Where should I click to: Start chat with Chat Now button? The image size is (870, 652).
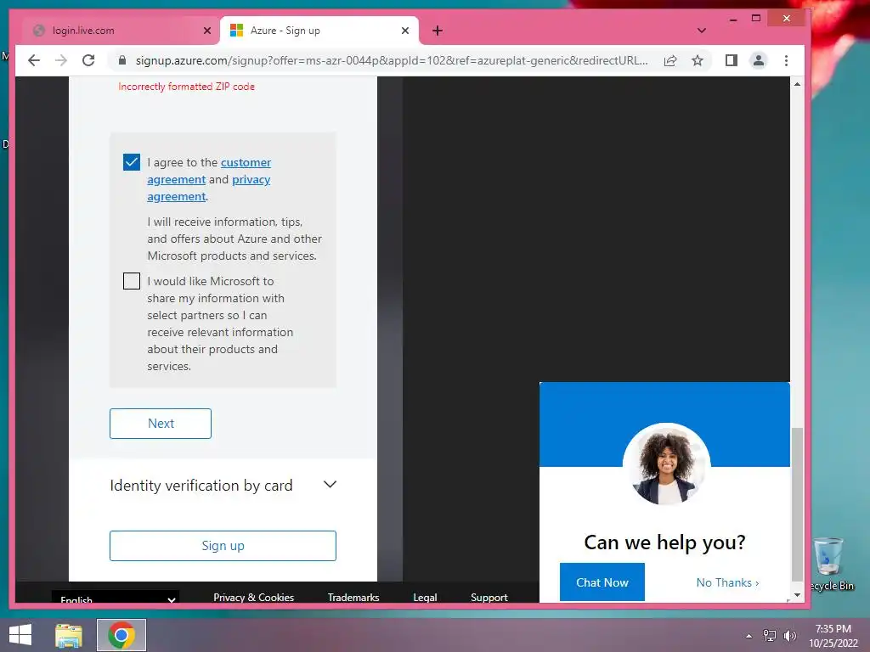point(602,582)
